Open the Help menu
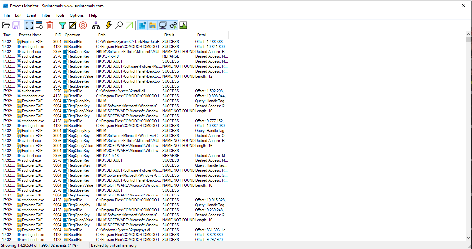This screenshot has height=249, width=472. coord(93,15)
